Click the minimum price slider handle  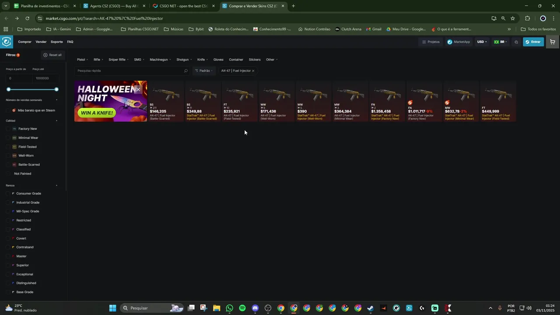[8, 89]
